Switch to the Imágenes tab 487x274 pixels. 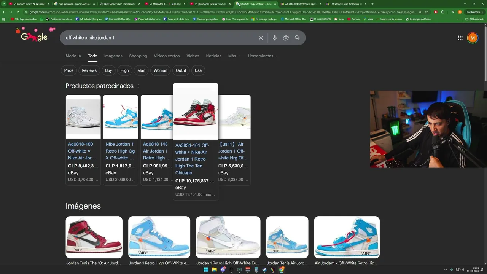pos(113,56)
